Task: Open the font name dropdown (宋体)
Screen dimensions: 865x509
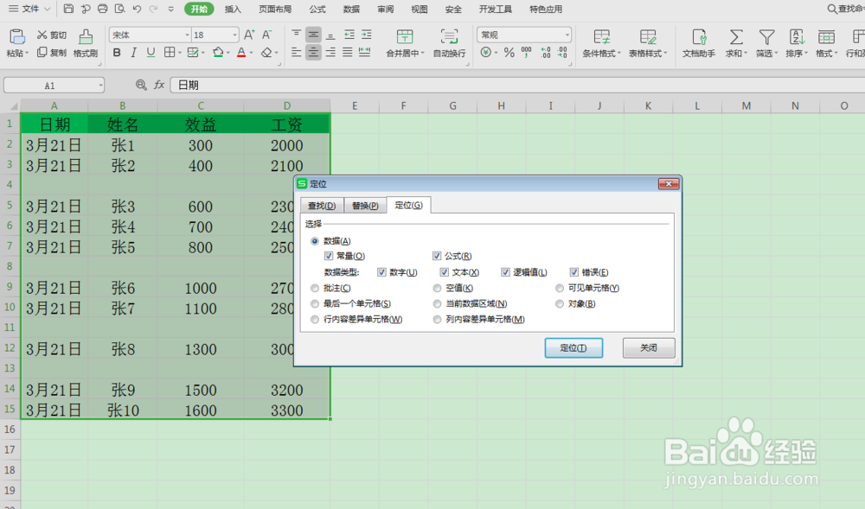Action: (x=187, y=35)
